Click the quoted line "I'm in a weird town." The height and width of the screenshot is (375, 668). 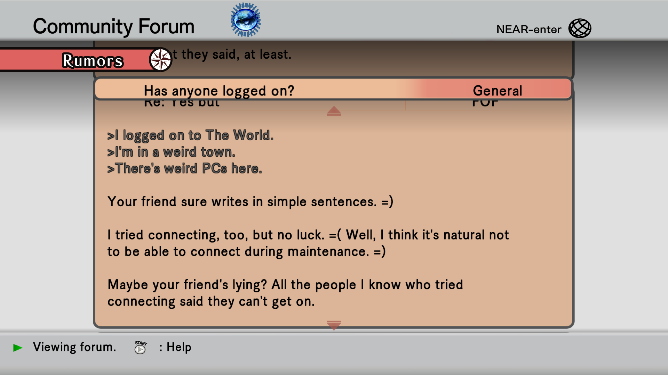(x=171, y=152)
